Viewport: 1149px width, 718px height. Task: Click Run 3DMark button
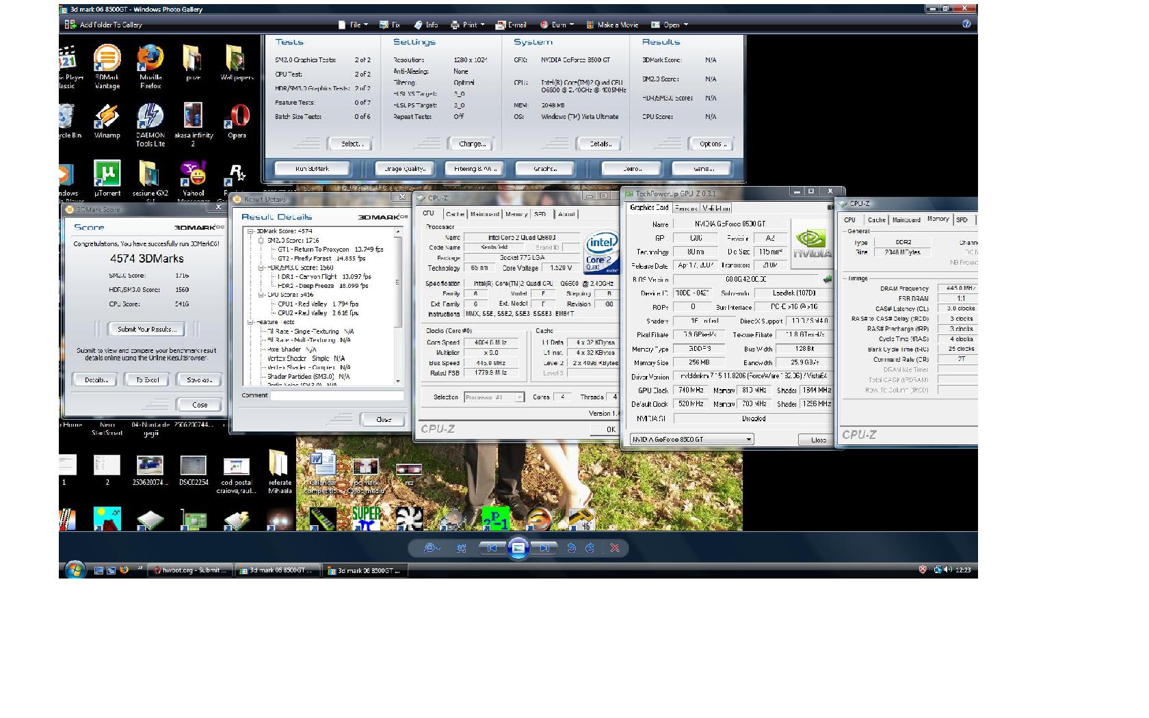[312, 169]
